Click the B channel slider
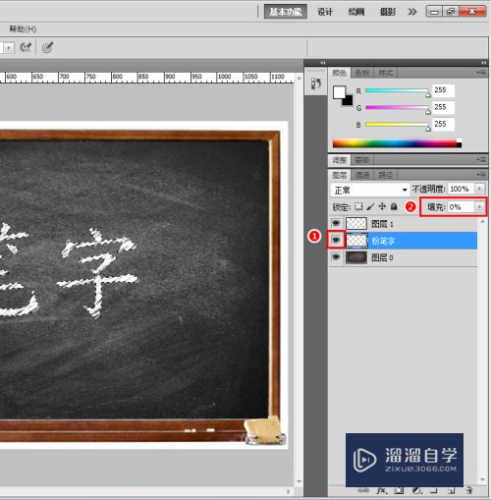This screenshot has height=500, width=491. click(x=397, y=125)
